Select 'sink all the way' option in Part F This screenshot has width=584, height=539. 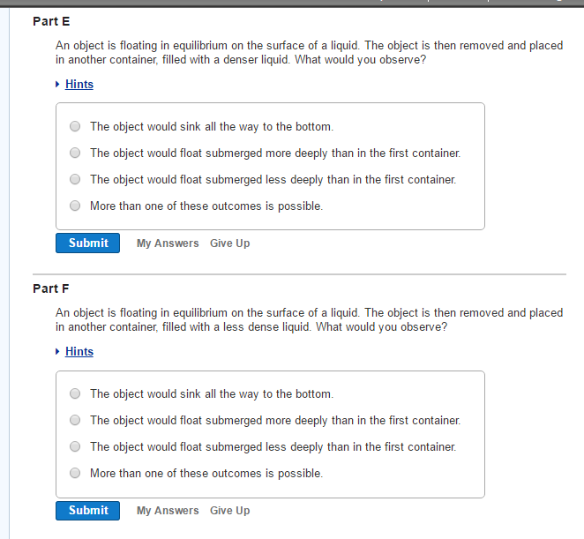(x=75, y=393)
